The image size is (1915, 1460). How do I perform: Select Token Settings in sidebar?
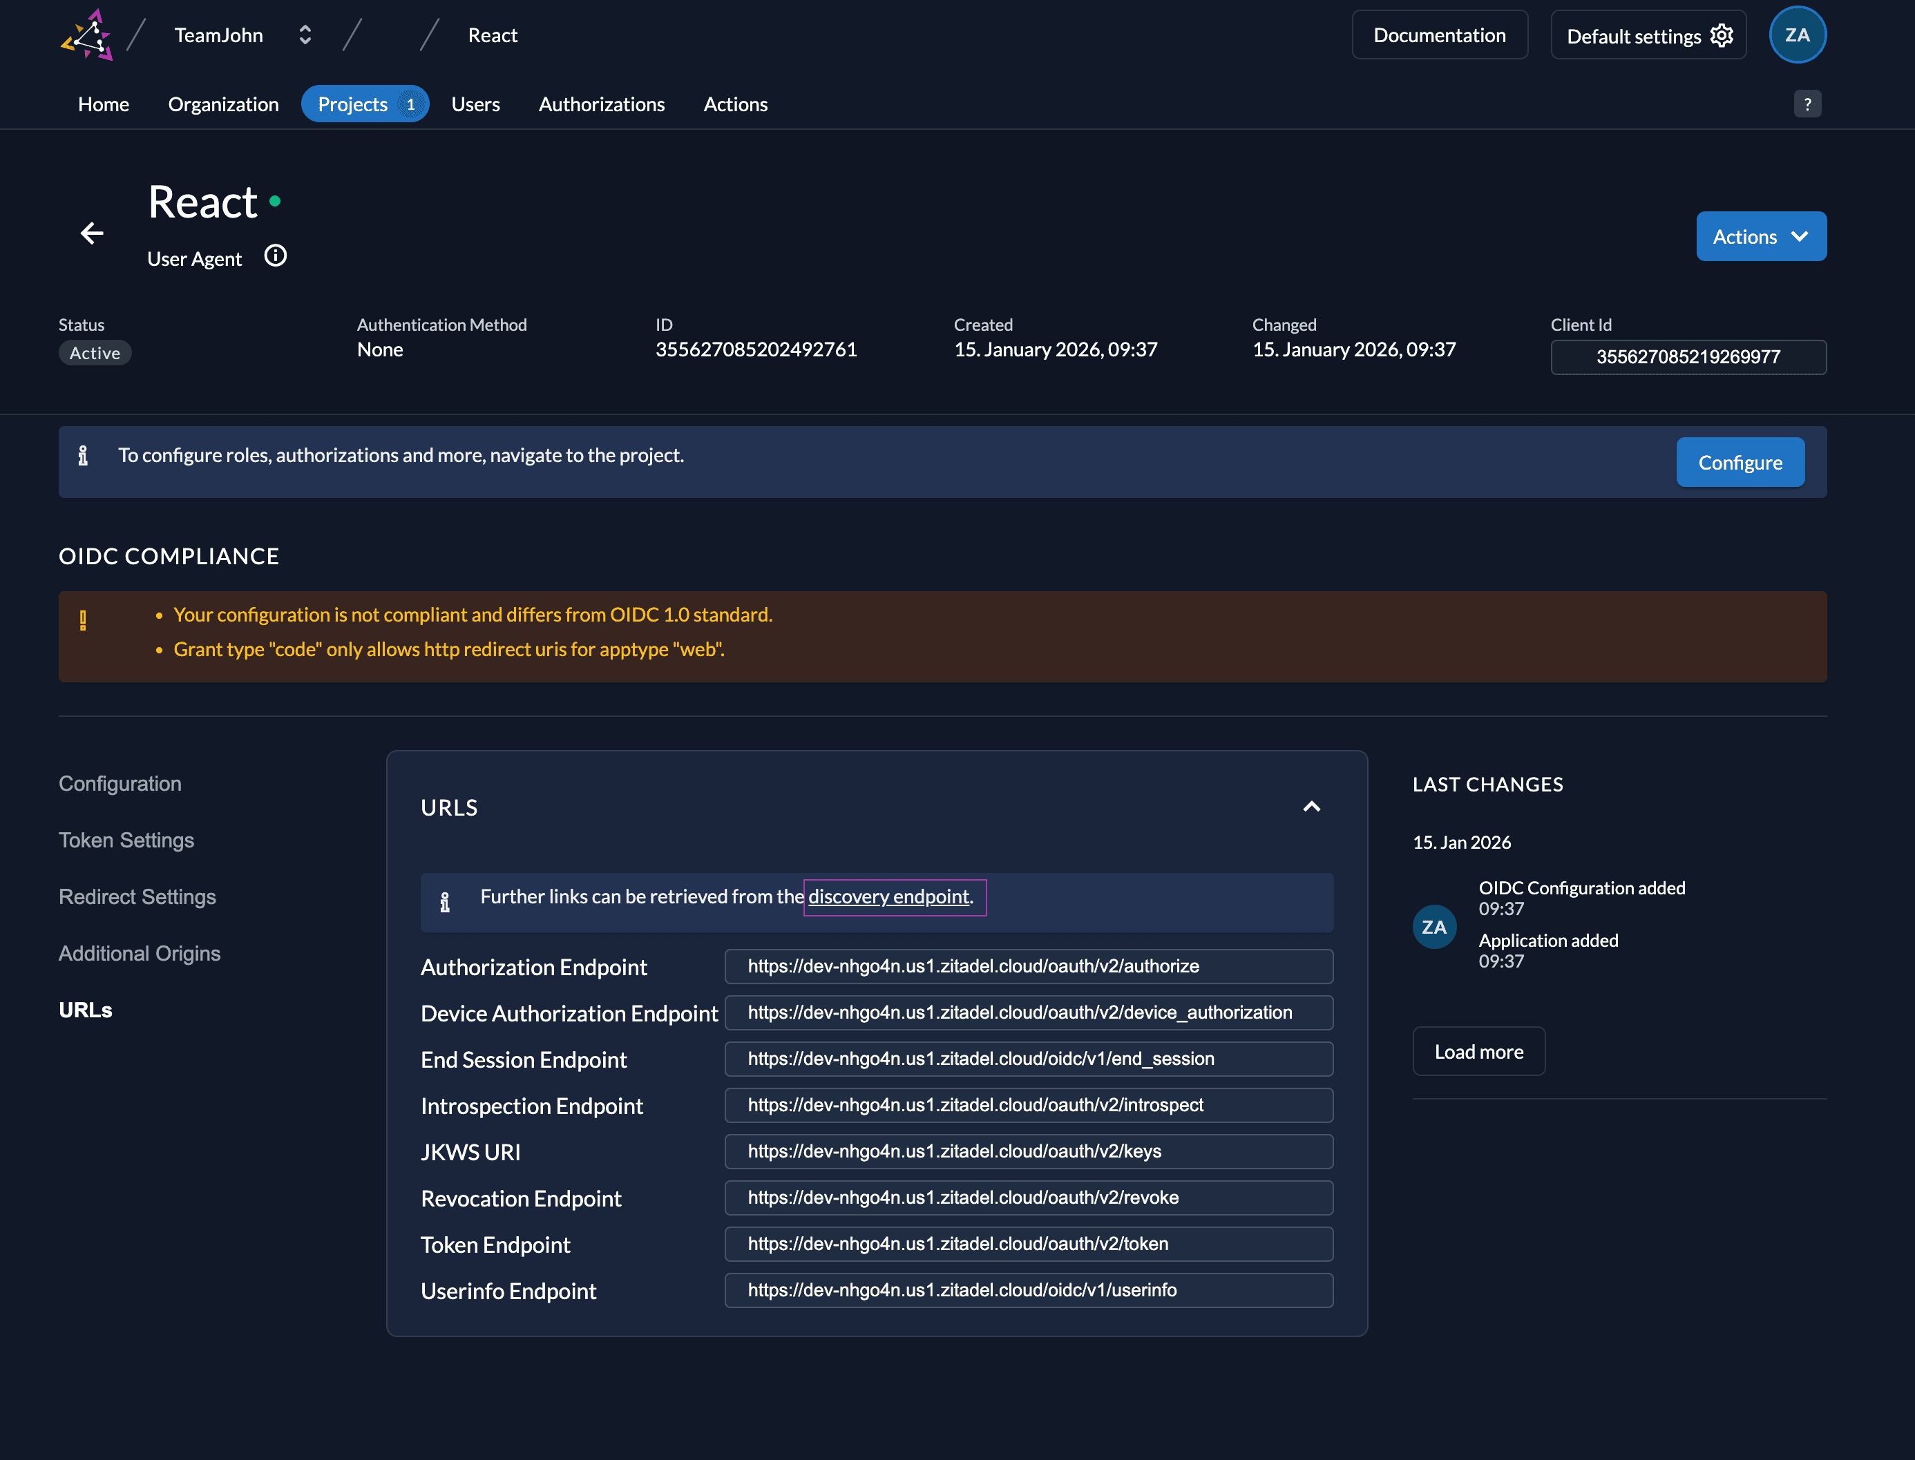[126, 841]
